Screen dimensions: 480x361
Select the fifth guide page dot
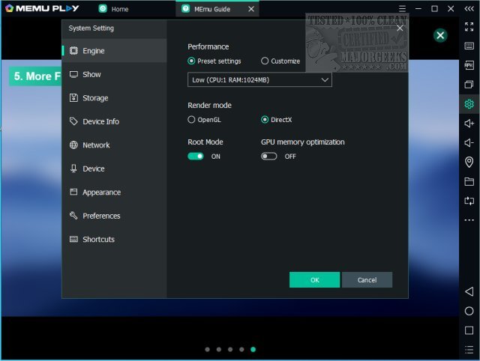(253, 349)
